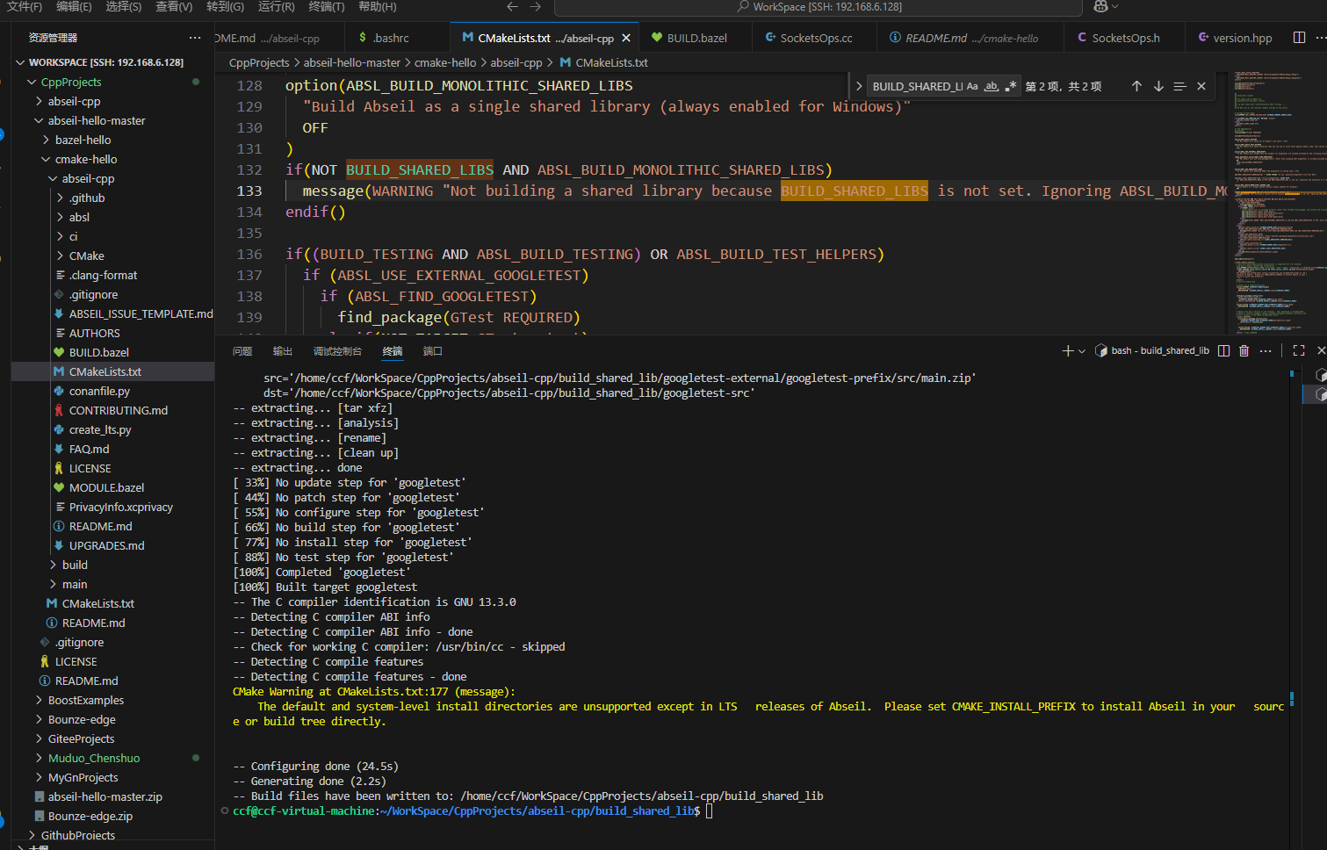Maximize the terminal panel size

pyautogui.click(x=1299, y=350)
